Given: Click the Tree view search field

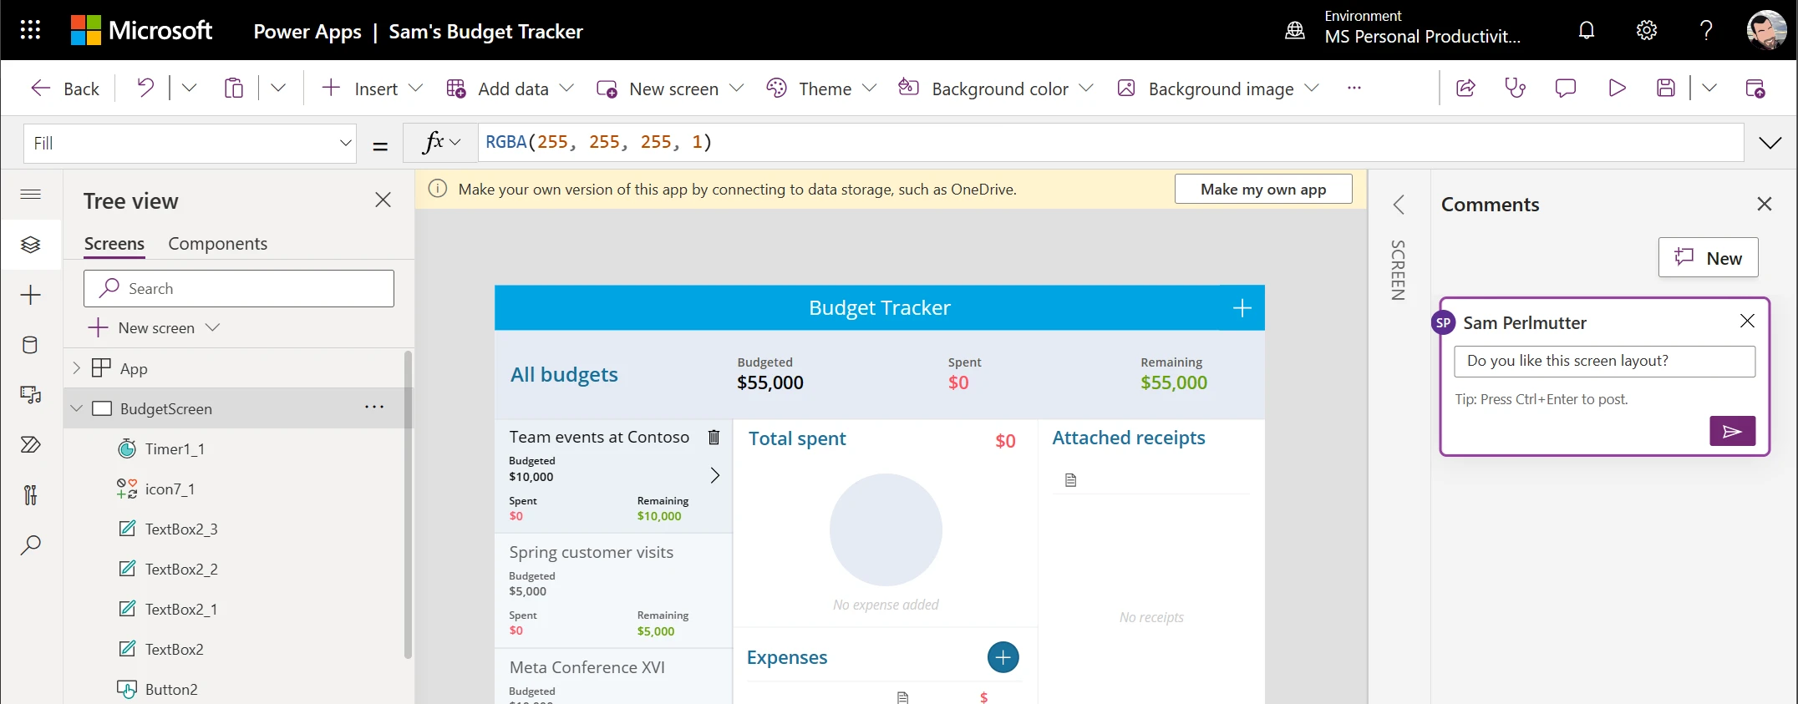Looking at the screenshot, I should (x=239, y=288).
